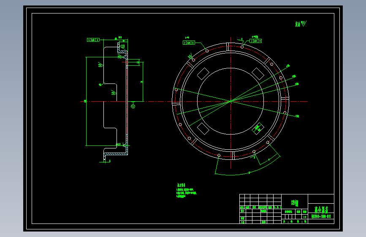Select tolerance frame at circular view's upper right
Image resolution: width=366 pixels, height=237 pixels.
click(255, 41)
